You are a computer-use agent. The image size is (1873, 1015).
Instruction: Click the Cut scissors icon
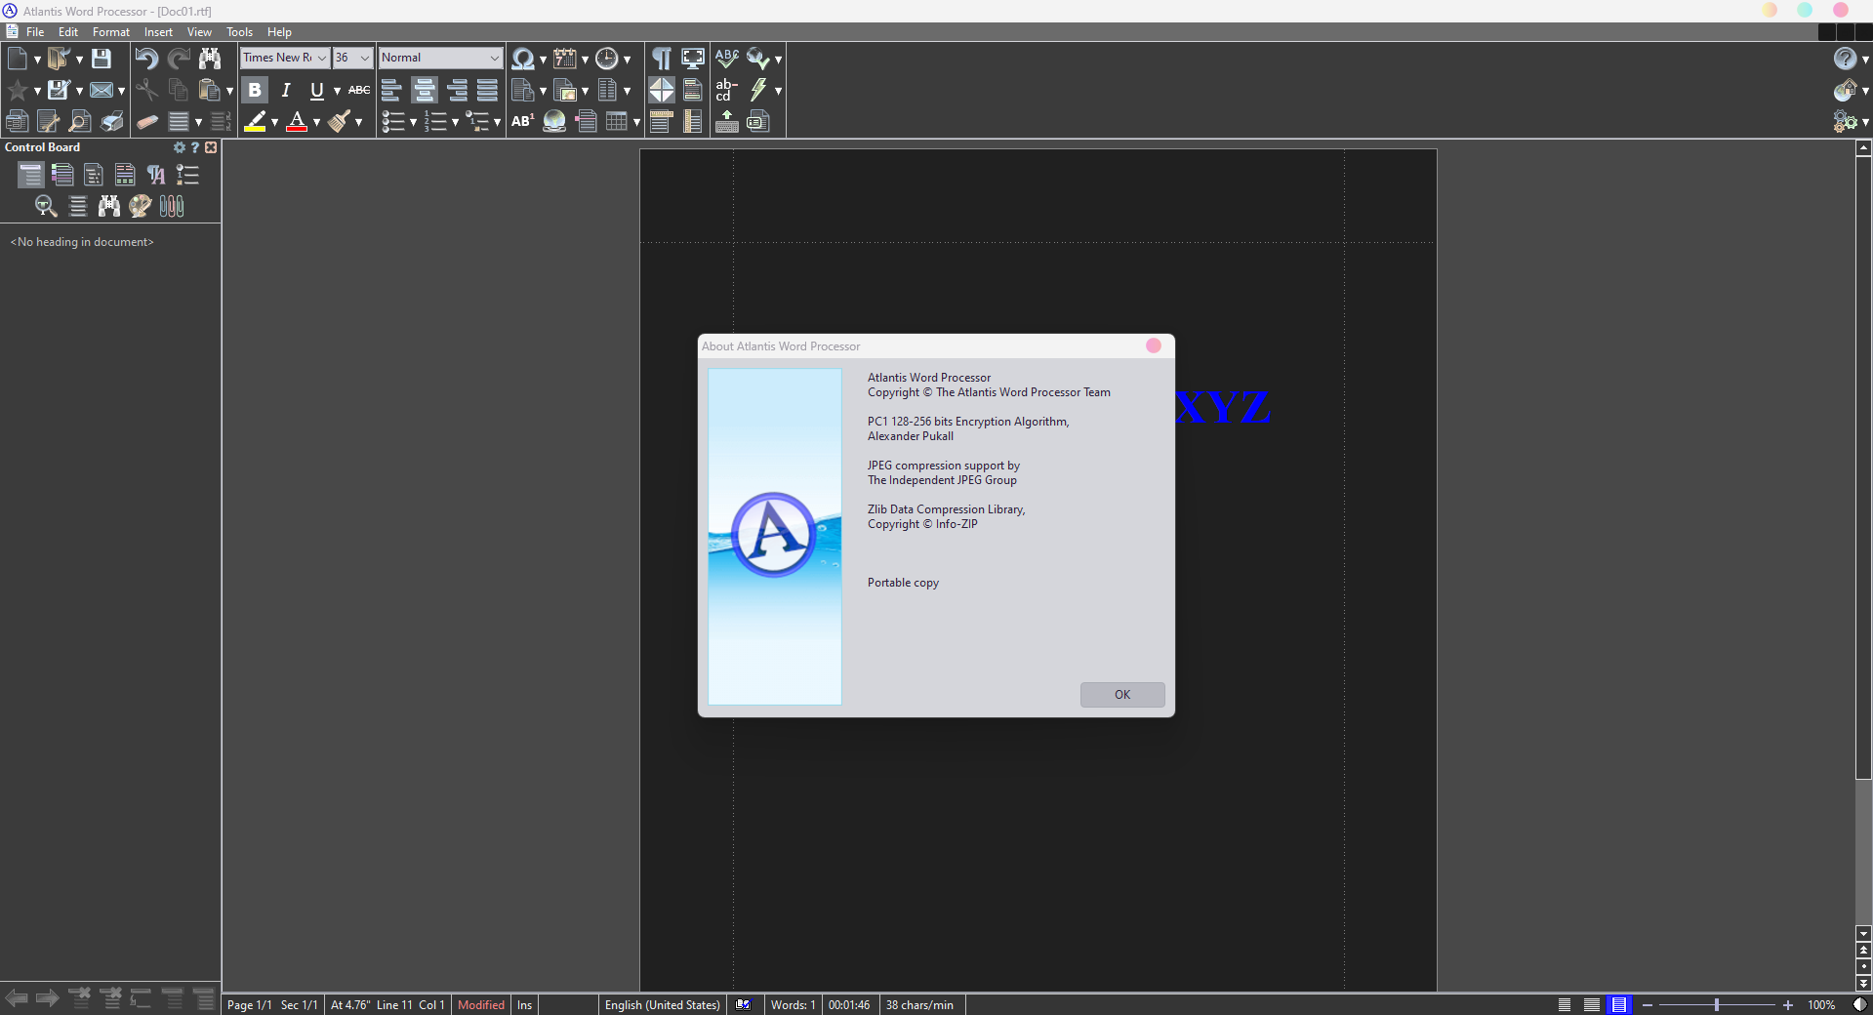146,91
